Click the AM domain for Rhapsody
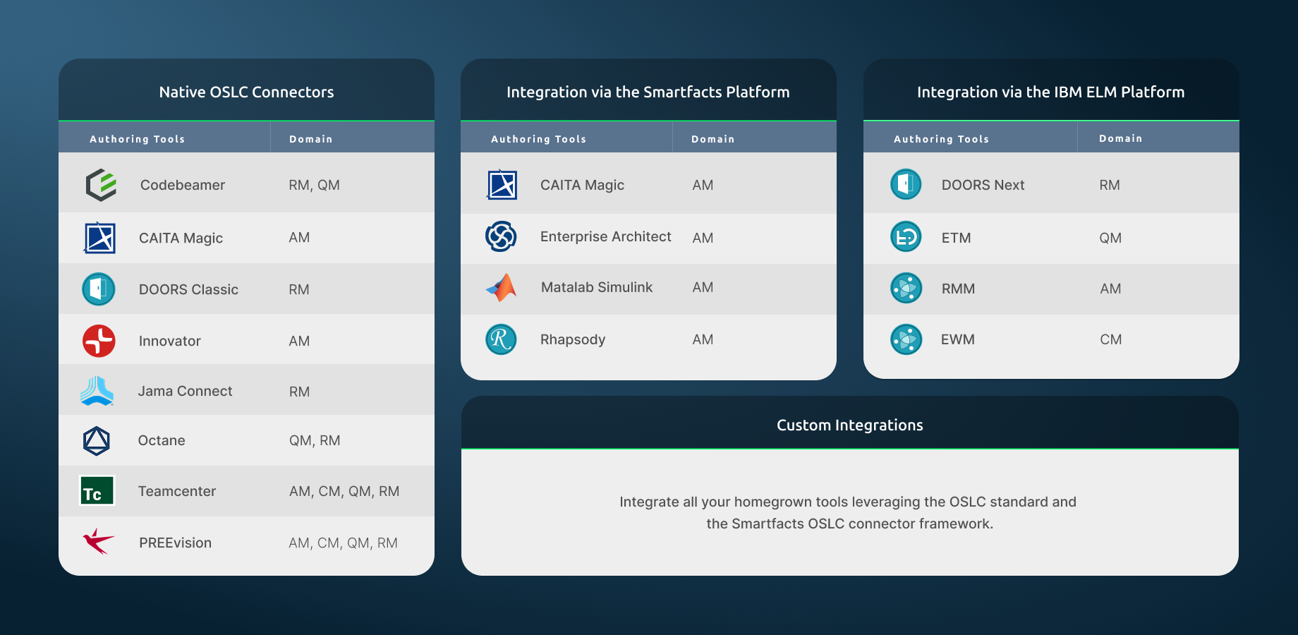This screenshot has height=635, width=1298. pos(703,339)
